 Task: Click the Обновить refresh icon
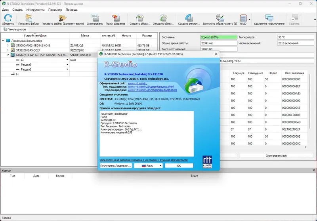[x=8, y=18]
